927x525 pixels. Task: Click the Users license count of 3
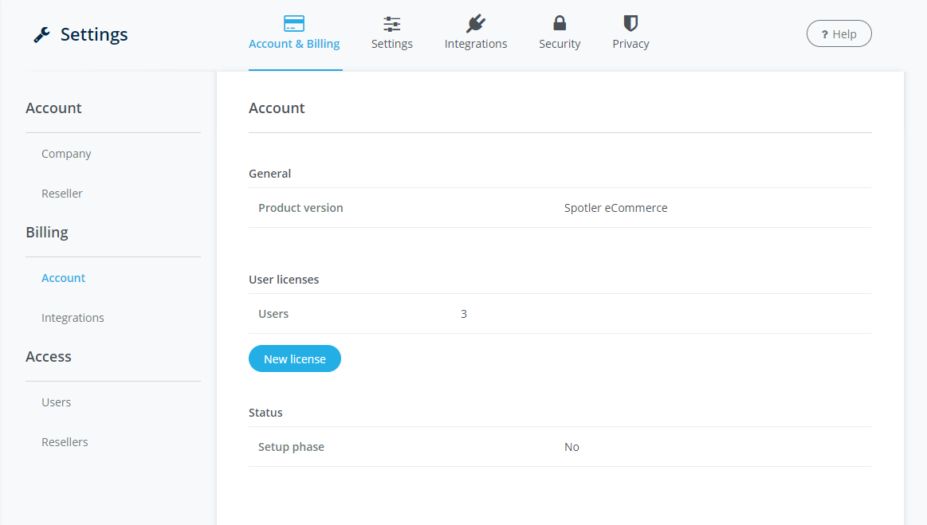coord(464,314)
